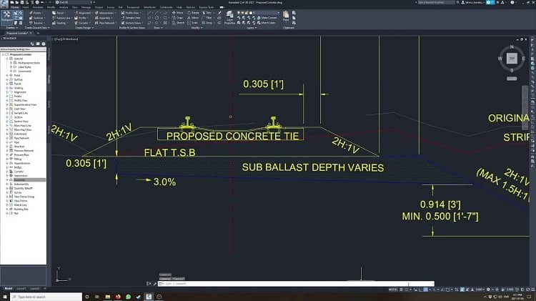536x301 pixels.
Task: Open the Intersections ribbon tool
Action: [105, 13]
